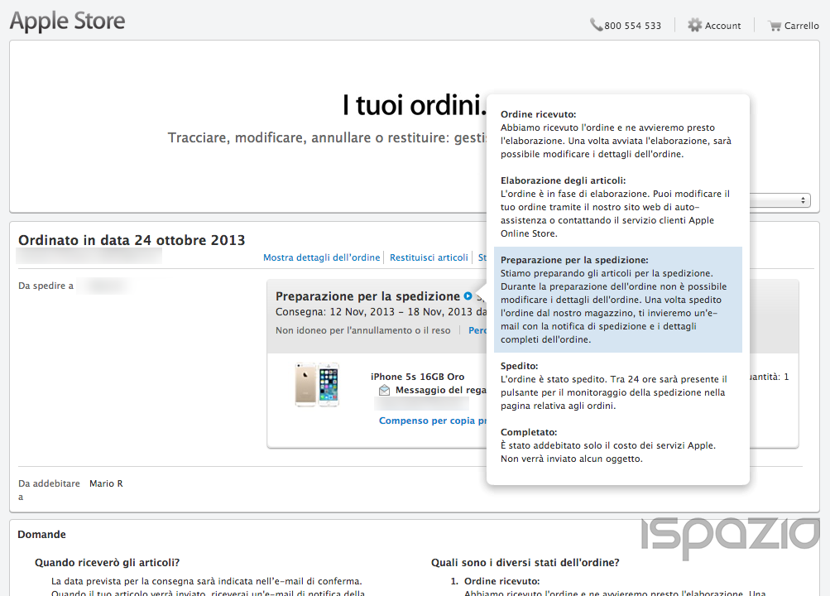830x596 pixels.
Task: Open the Carrello shopping cart icon
Action: [x=775, y=26]
